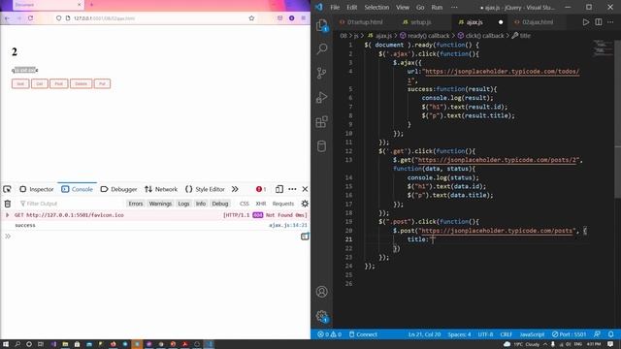The height and width of the screenshot is (349, 621).
Task: Open the Extensions view
Action: click(x=321, y=122)
